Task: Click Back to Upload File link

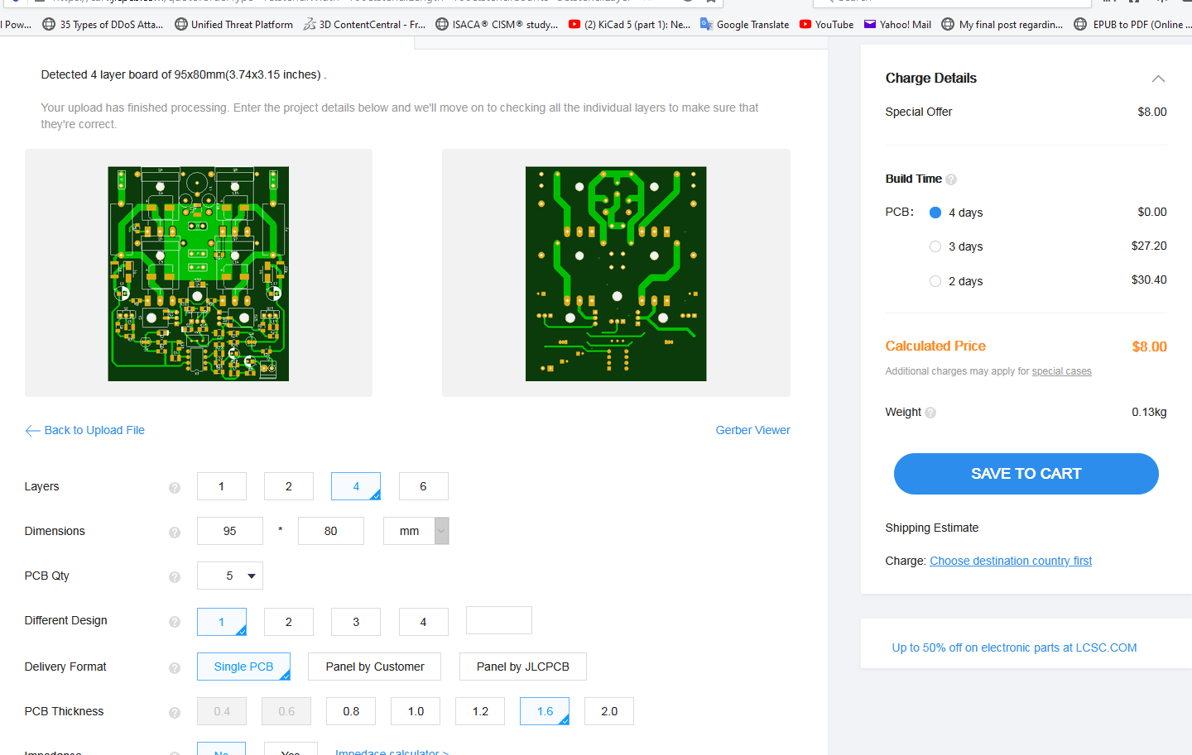Action: 85,430
